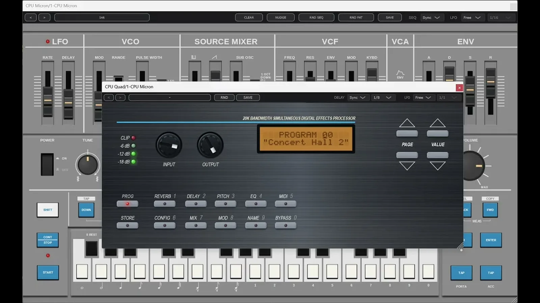Go to next preset in CPU Micron
Screen dimensions: 540x303
click(x=44, y=18)
